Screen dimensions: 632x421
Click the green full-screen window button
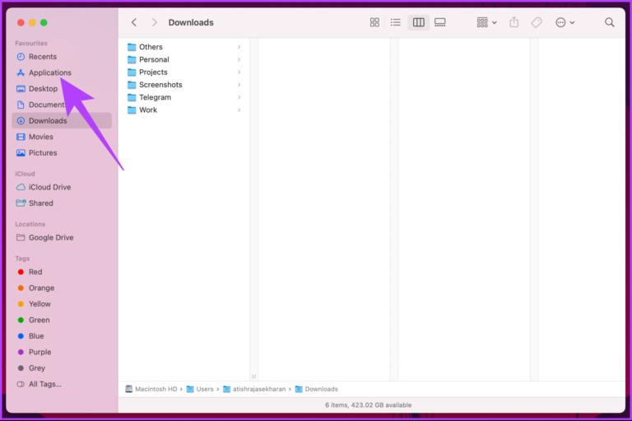[44, 22]
